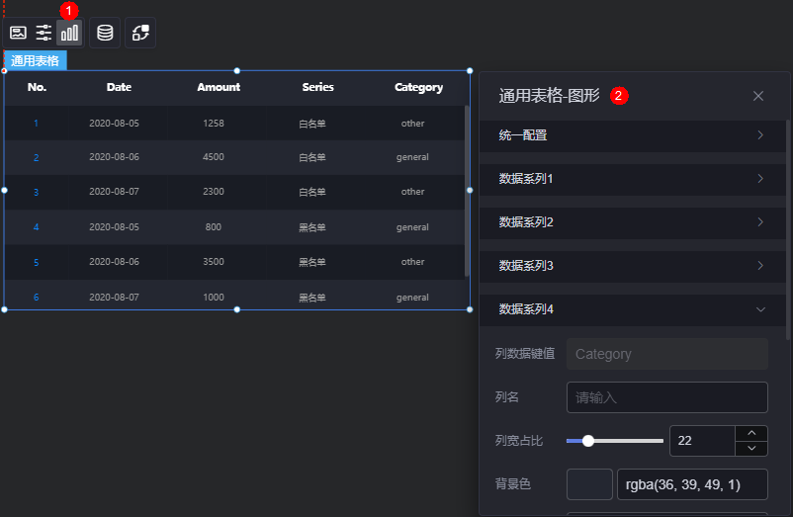
Task: Click the date 2020-08-07 in row 3
Action: pos(114,192)
